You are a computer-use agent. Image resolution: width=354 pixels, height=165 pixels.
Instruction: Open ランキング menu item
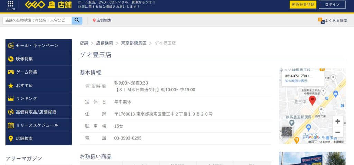click(38, 99)
